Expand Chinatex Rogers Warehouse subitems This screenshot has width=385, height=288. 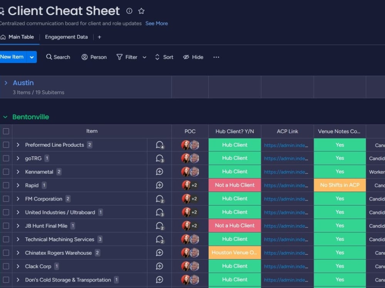pos(18,253)
